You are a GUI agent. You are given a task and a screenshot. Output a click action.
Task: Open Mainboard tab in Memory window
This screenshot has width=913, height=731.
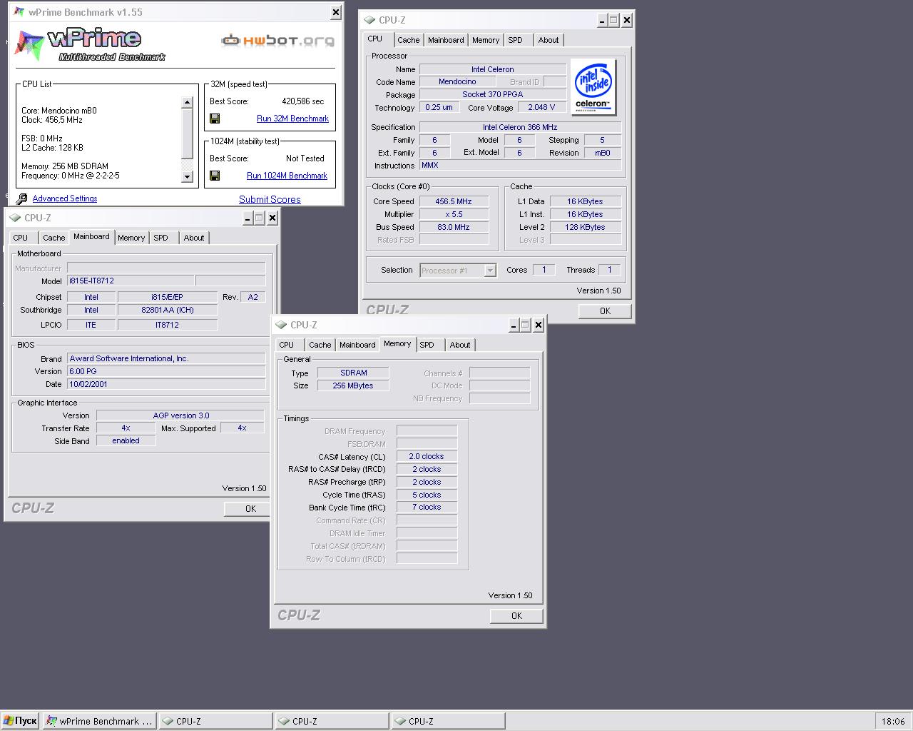point(357,345)
